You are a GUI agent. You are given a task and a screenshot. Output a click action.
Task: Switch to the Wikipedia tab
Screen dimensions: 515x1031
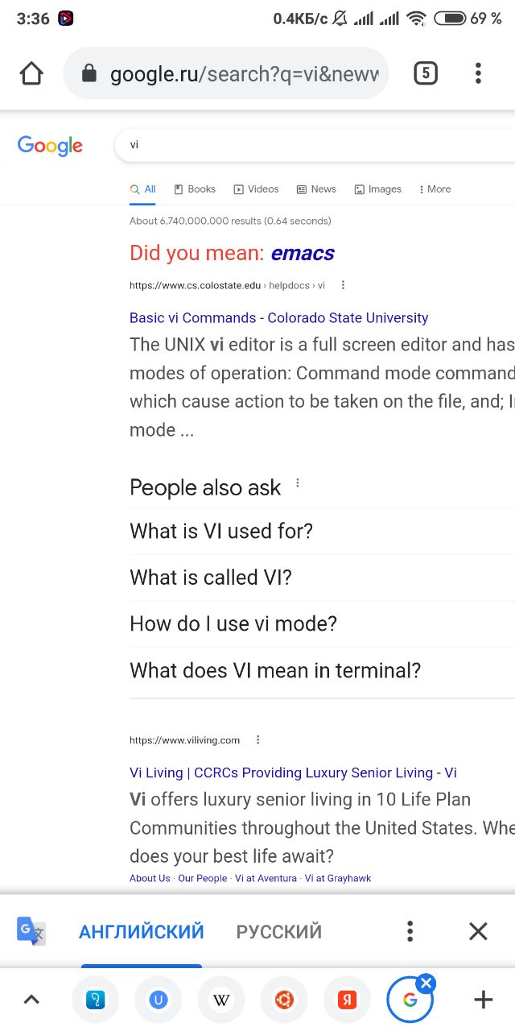tap(220, 1000)
